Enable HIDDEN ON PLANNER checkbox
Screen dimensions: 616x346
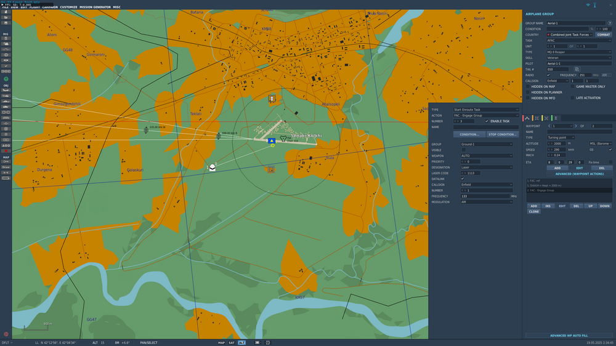point(528,92)
